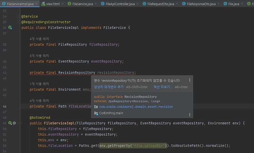Click the fileRepository field on line 38

click(103, 45)
